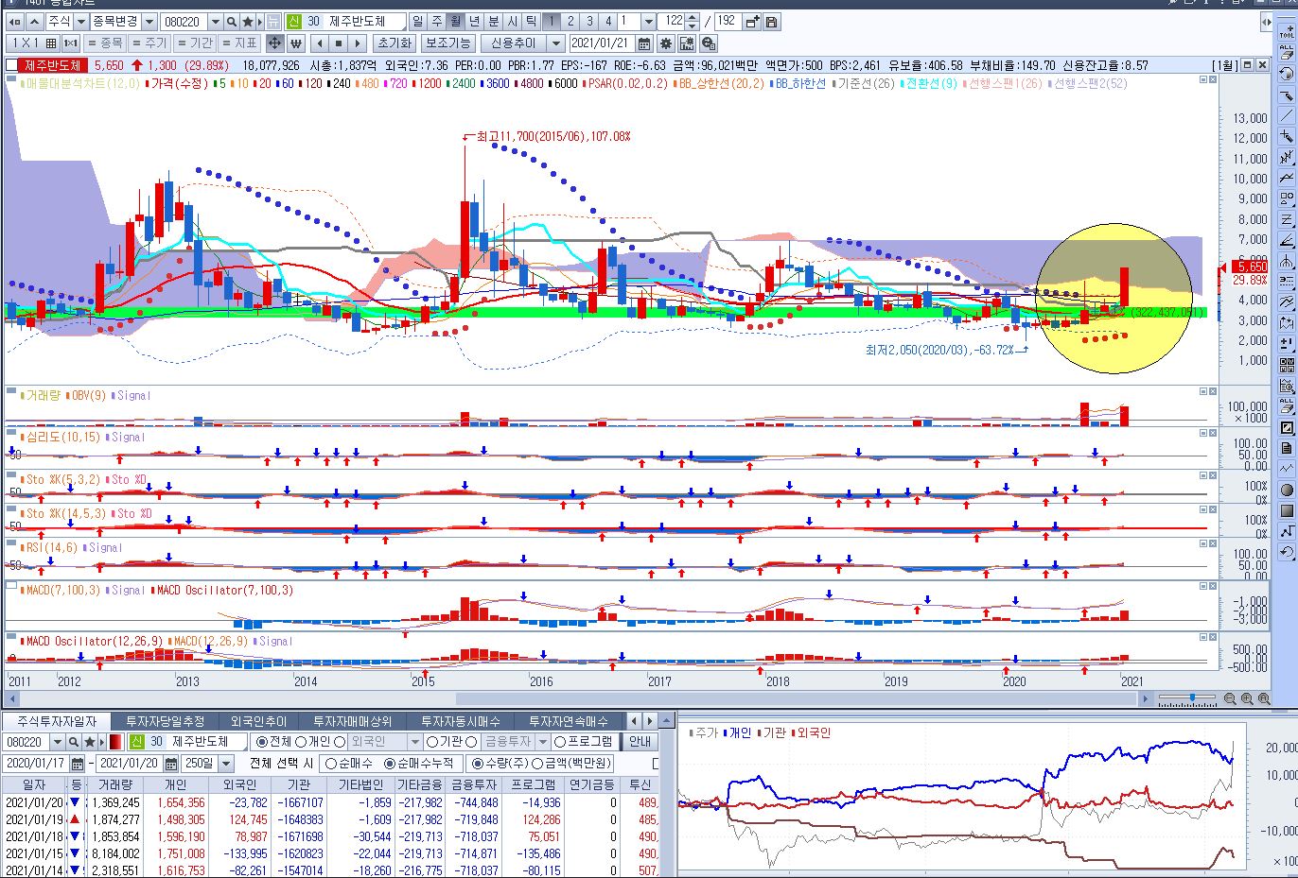Screen dimensions: 1298x878
Task: Open the chart settings gear icon
Action: [x=666, y=43]
